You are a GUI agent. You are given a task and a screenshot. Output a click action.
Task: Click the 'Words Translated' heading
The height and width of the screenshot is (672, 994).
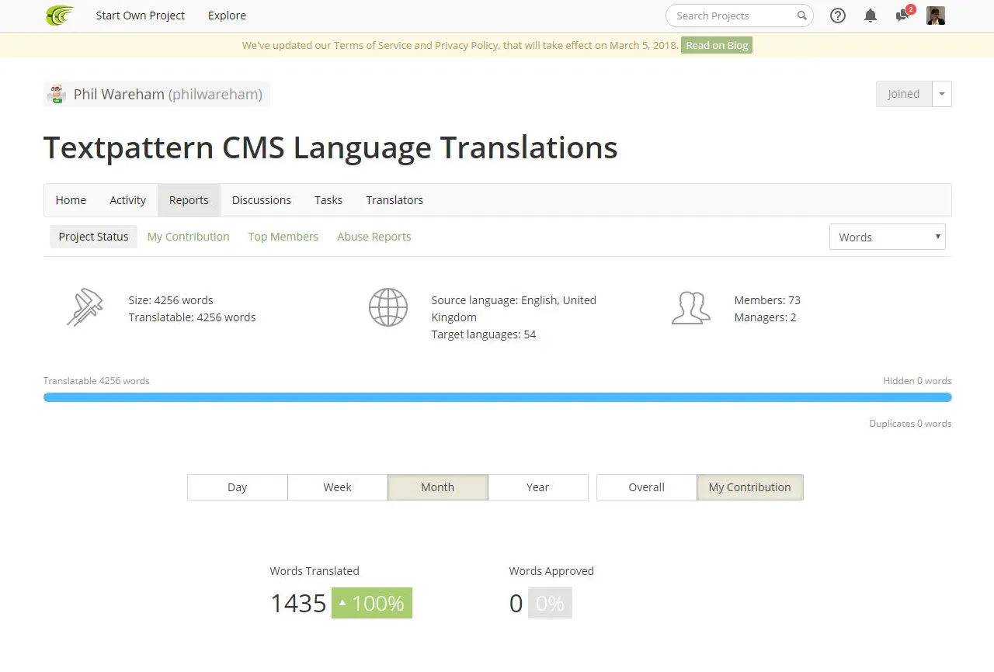315,571
